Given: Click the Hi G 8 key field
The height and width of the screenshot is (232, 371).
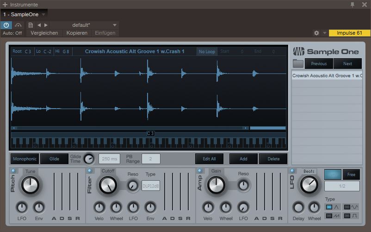Looking at the screenshot, I should coord(62,51).
